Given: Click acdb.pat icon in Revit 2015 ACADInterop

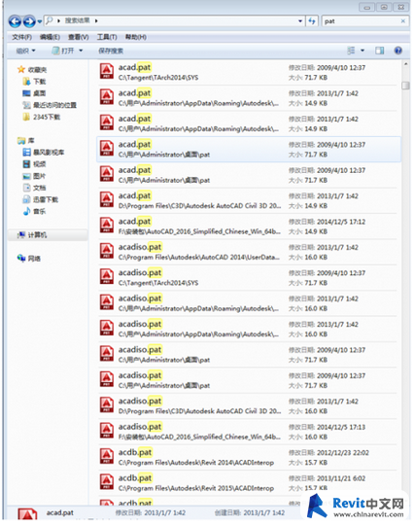Looking at the screenshot, I should coord(107,482).
